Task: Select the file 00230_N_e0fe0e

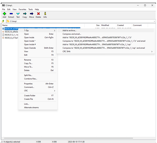Action: tap(11, 32)
